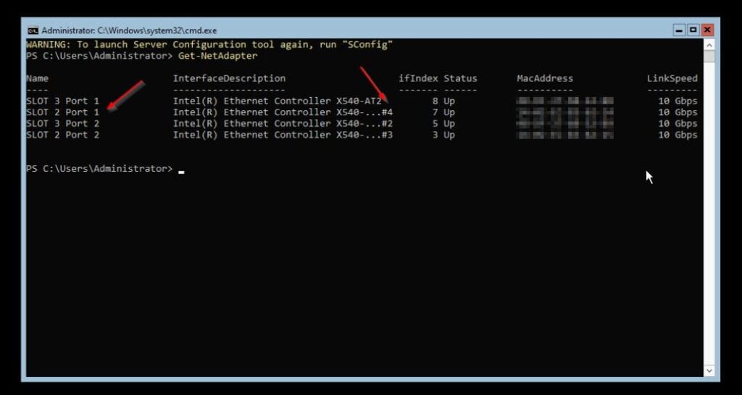Click the bottom PowerShell prompt line

click(105, 169)
